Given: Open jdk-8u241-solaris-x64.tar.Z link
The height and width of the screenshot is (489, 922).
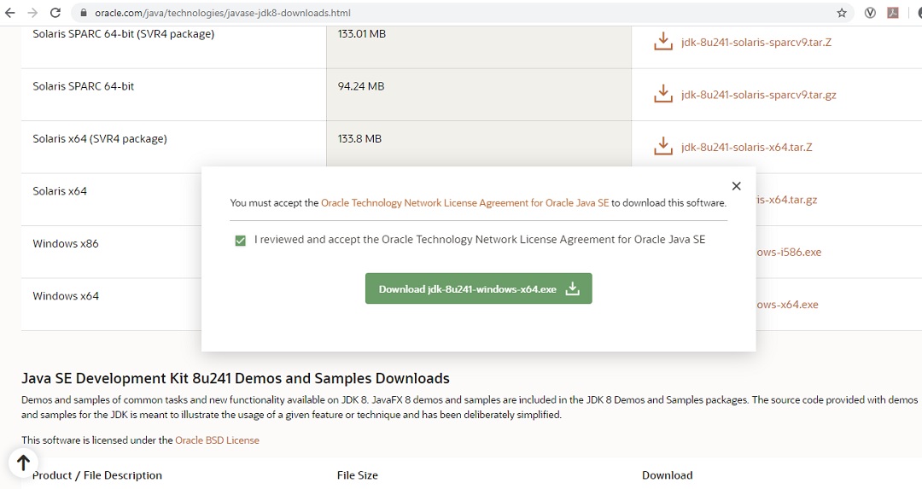Looking at the screenshot, I should [x=747, y=147].
